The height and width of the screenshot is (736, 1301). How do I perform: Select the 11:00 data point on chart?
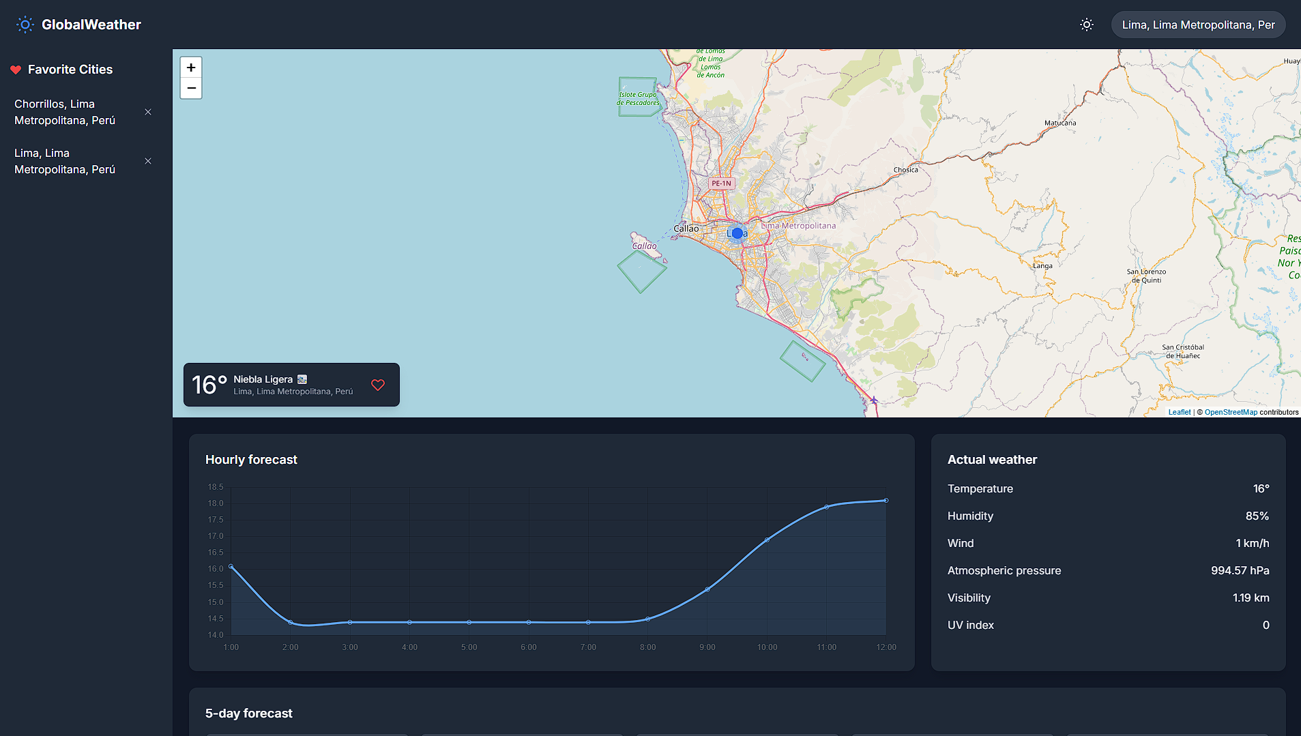(827, 507)
